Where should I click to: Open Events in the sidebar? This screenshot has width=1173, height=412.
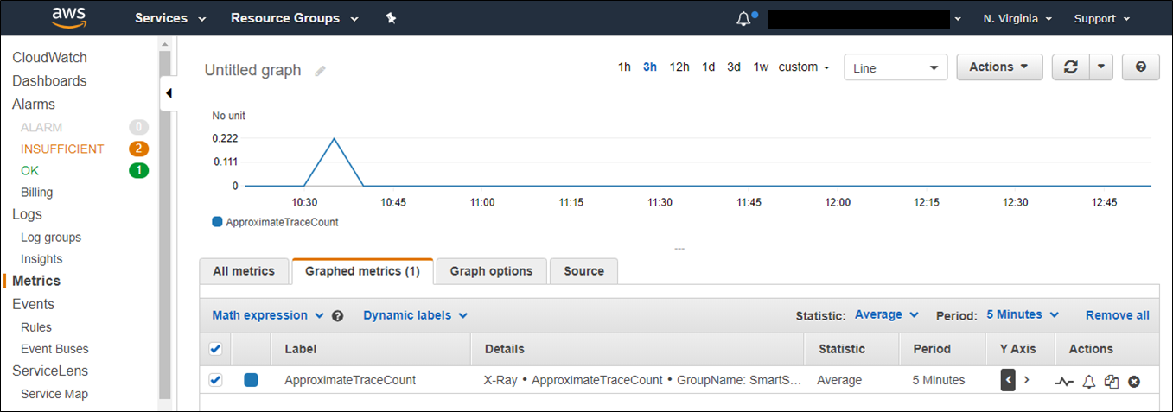click(33, 304)
